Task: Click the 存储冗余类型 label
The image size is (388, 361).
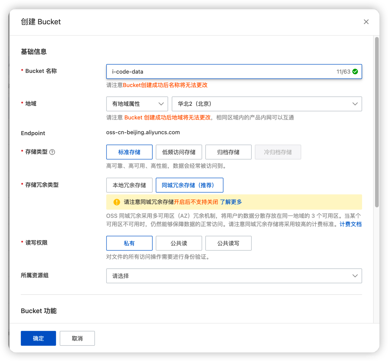Action: click(x=42, y=185)
